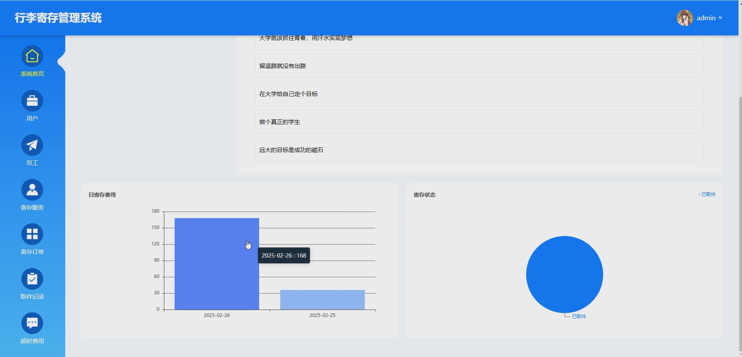Viewport: 742px width, 357px height.
Task: Click the 2025-02-26 bar in chart
Action: [x=217, y=264]
